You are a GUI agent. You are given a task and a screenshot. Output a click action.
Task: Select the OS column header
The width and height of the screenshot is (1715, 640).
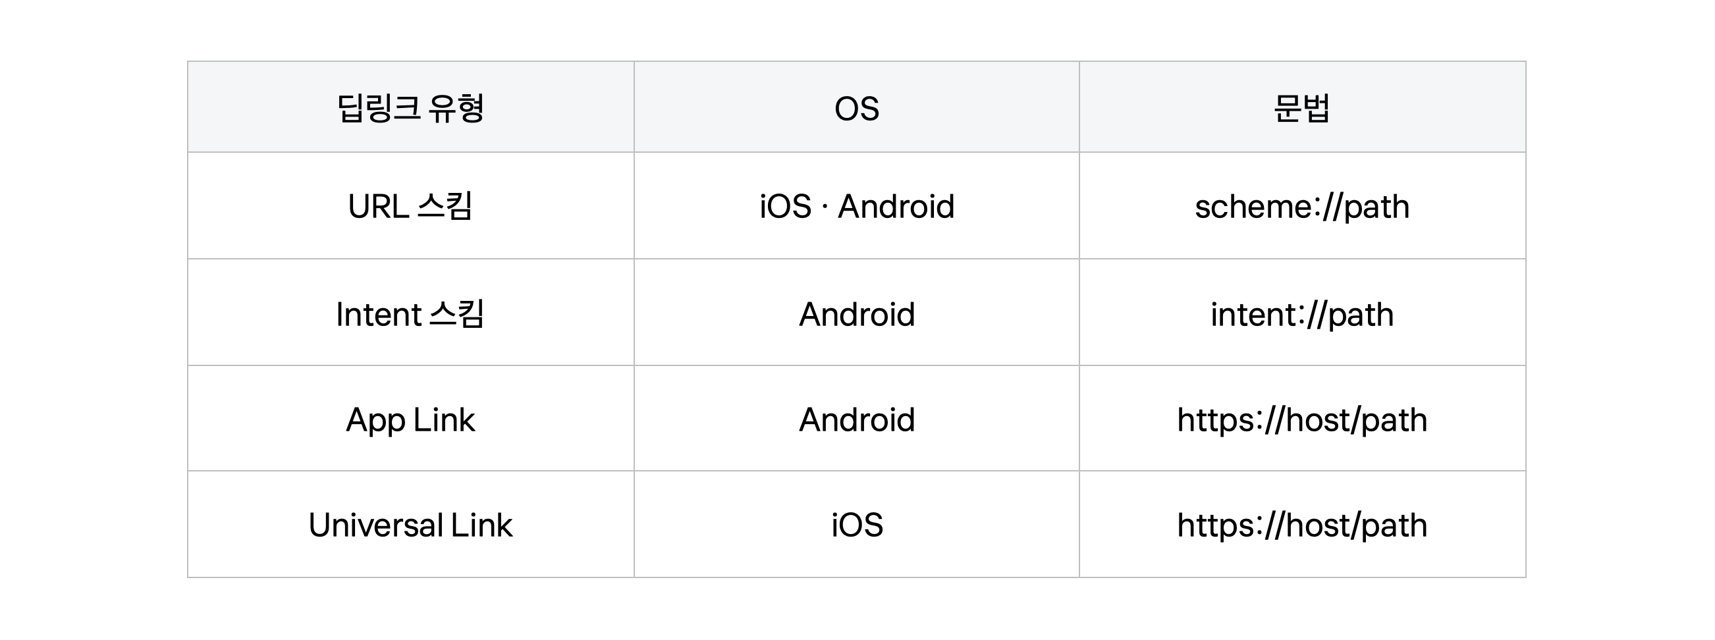coord(856,109)
